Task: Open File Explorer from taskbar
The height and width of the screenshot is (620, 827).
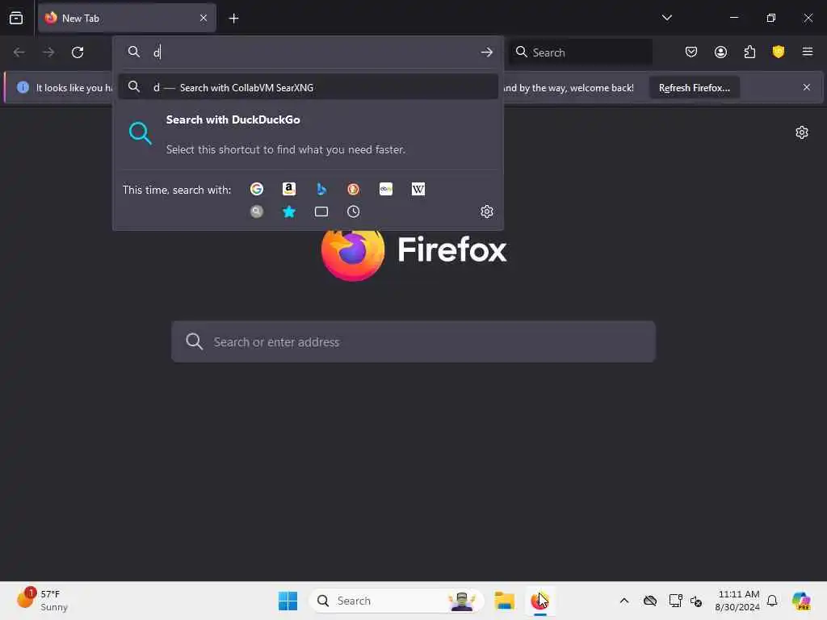Action: coord(504,601)
